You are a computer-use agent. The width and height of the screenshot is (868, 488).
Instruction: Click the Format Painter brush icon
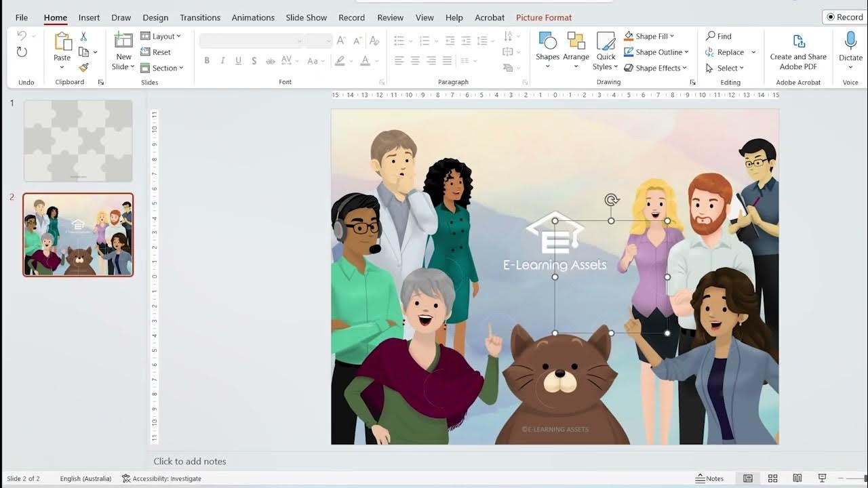click(83, 67)
